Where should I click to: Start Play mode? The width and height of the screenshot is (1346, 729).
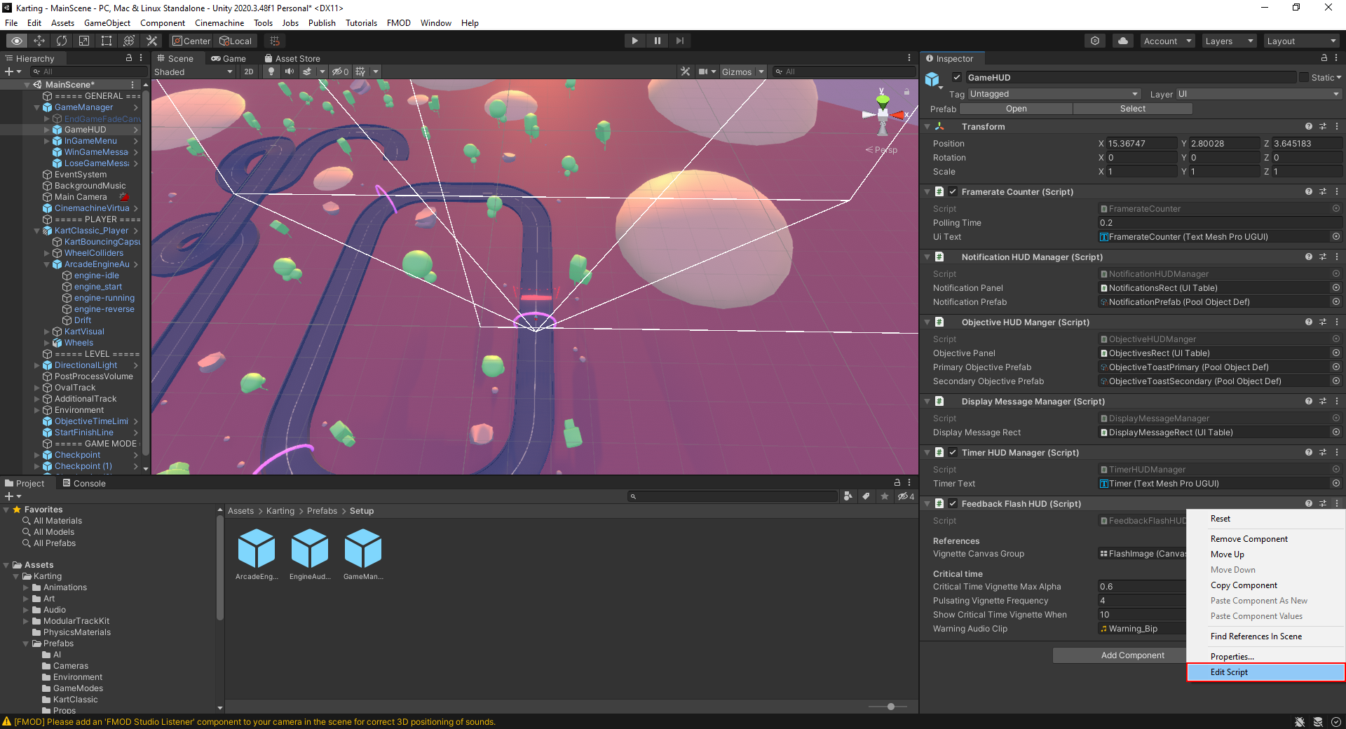[x=634, y=41]
